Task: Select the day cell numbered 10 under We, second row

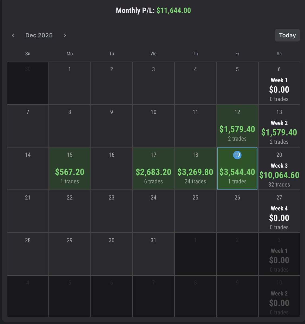Action: (153, 126)
